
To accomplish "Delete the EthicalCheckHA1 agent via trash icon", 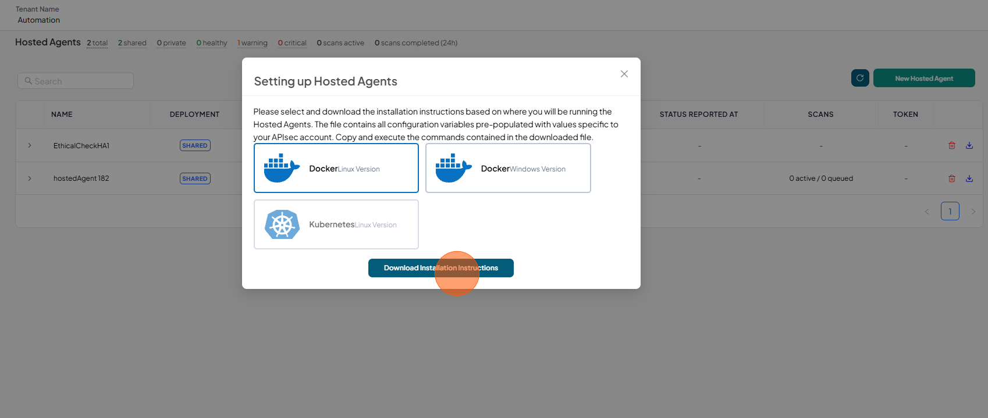I will pos(952,145).
